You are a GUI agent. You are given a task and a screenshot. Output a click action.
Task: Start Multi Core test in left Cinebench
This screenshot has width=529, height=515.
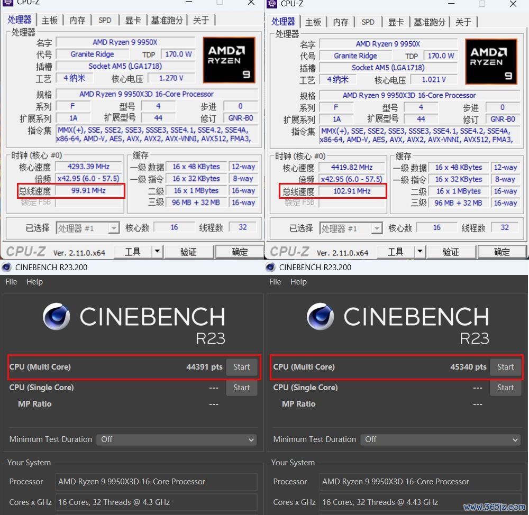(242, 367)
